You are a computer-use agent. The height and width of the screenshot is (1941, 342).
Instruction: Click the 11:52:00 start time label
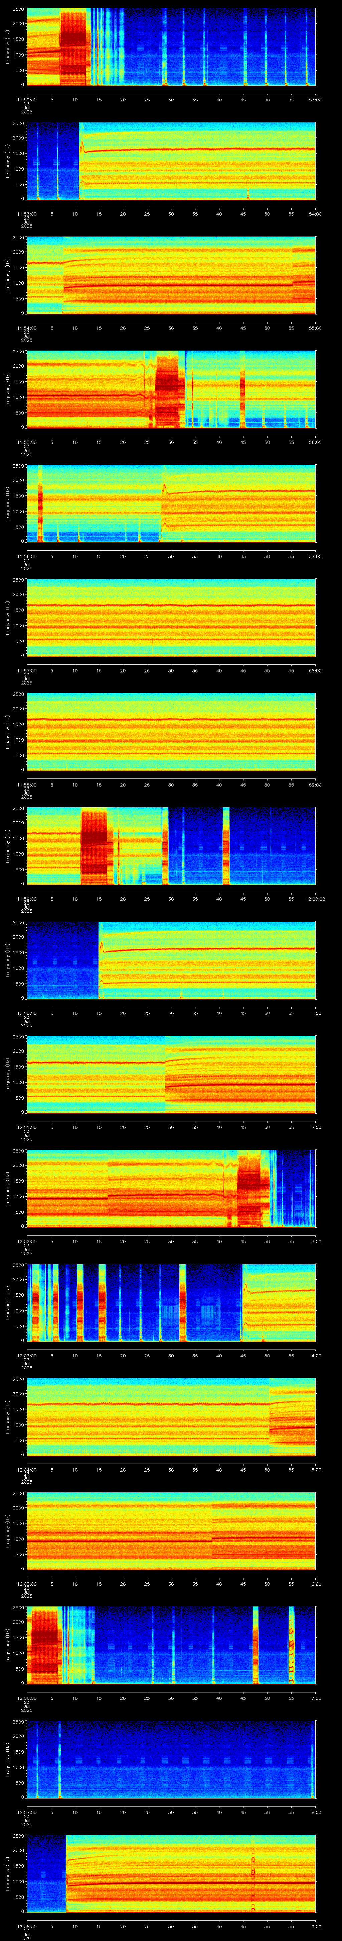pos(26,99)
